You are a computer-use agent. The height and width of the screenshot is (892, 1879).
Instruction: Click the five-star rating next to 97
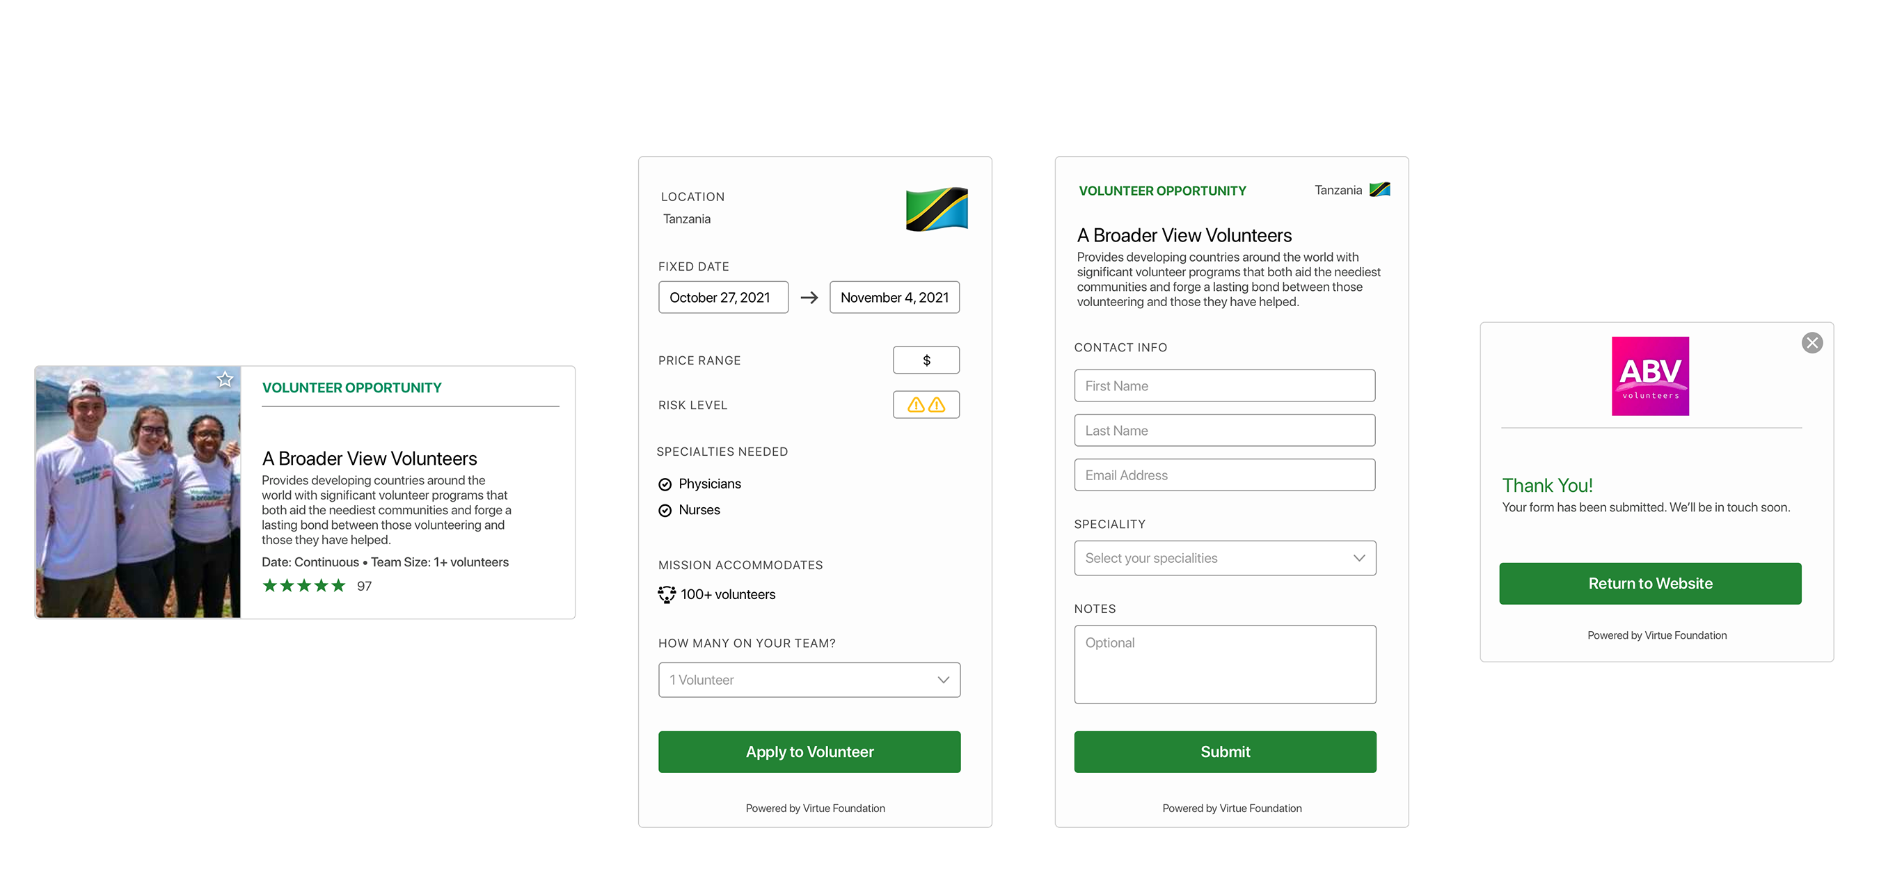[303, 585]
